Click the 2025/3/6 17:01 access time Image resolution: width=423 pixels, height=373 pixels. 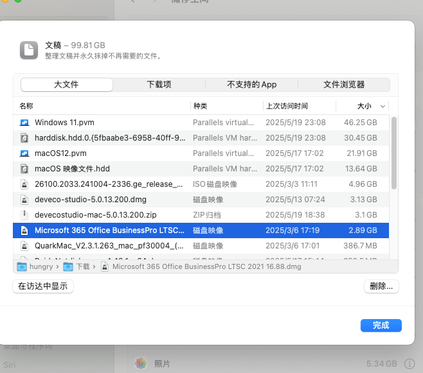click(x=292, y=246)
